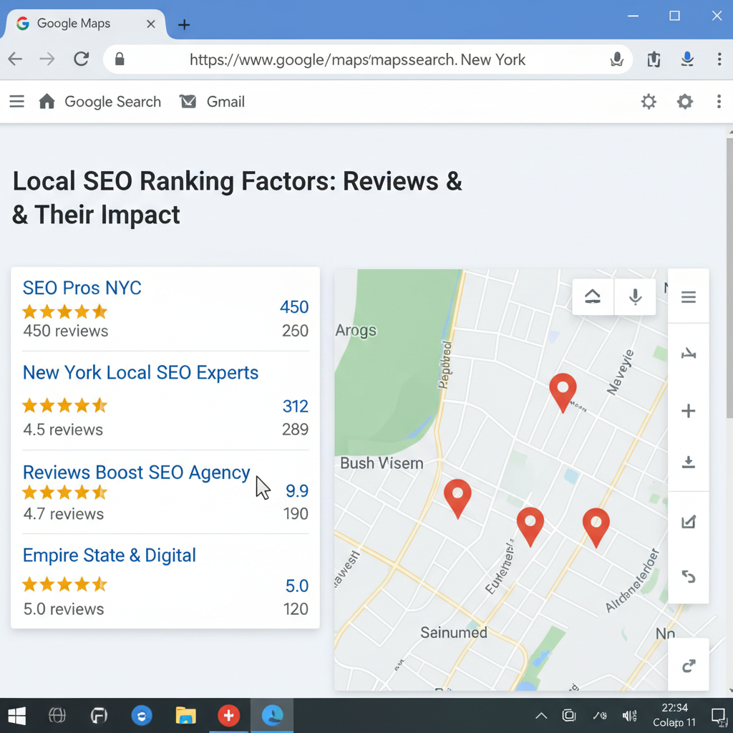Select the top map pin near Maveyie

[563, 392]
